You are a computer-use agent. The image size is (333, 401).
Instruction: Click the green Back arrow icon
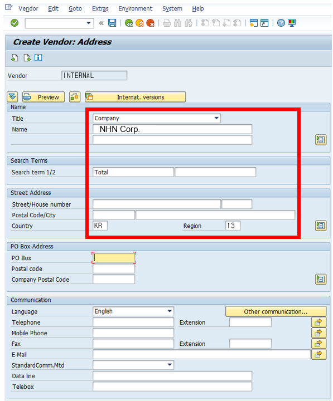(x=129, y=23)
